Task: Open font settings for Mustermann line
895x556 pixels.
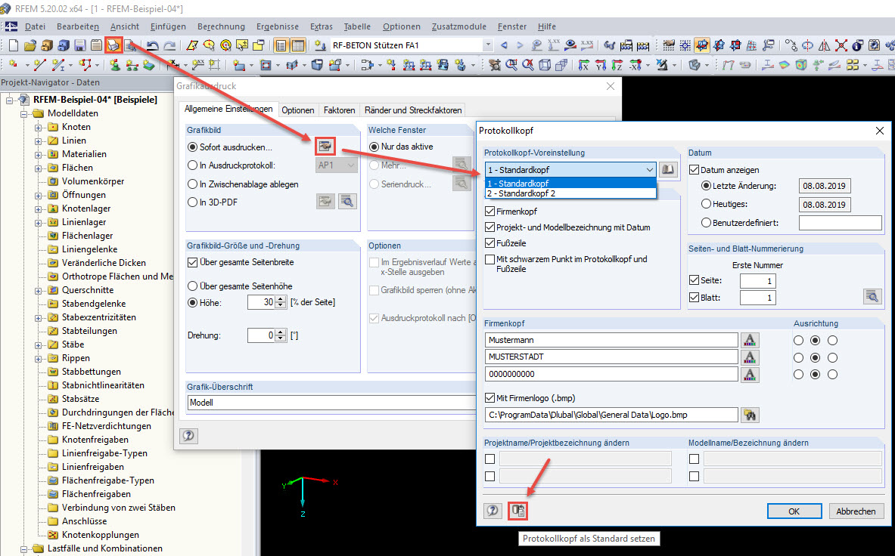Action: pos(750,340)
